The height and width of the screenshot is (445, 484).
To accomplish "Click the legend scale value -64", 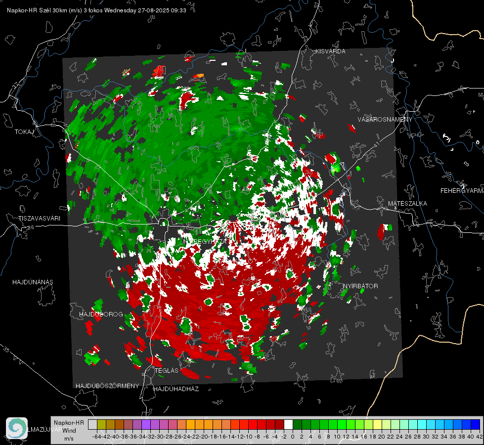I will point(96,437).
